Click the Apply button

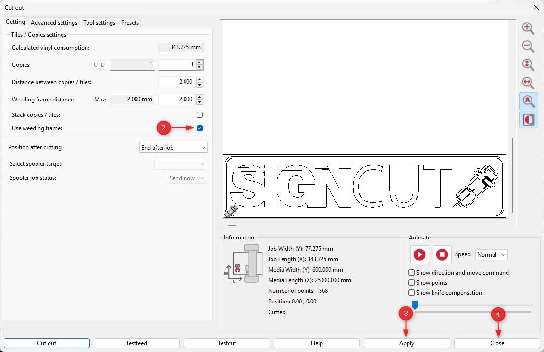(x=407, y=343)
